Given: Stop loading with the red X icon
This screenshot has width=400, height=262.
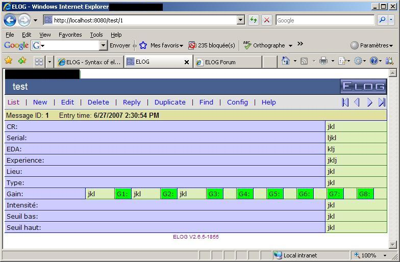Looking at the screenshot, I should click(x=267, y=20).
